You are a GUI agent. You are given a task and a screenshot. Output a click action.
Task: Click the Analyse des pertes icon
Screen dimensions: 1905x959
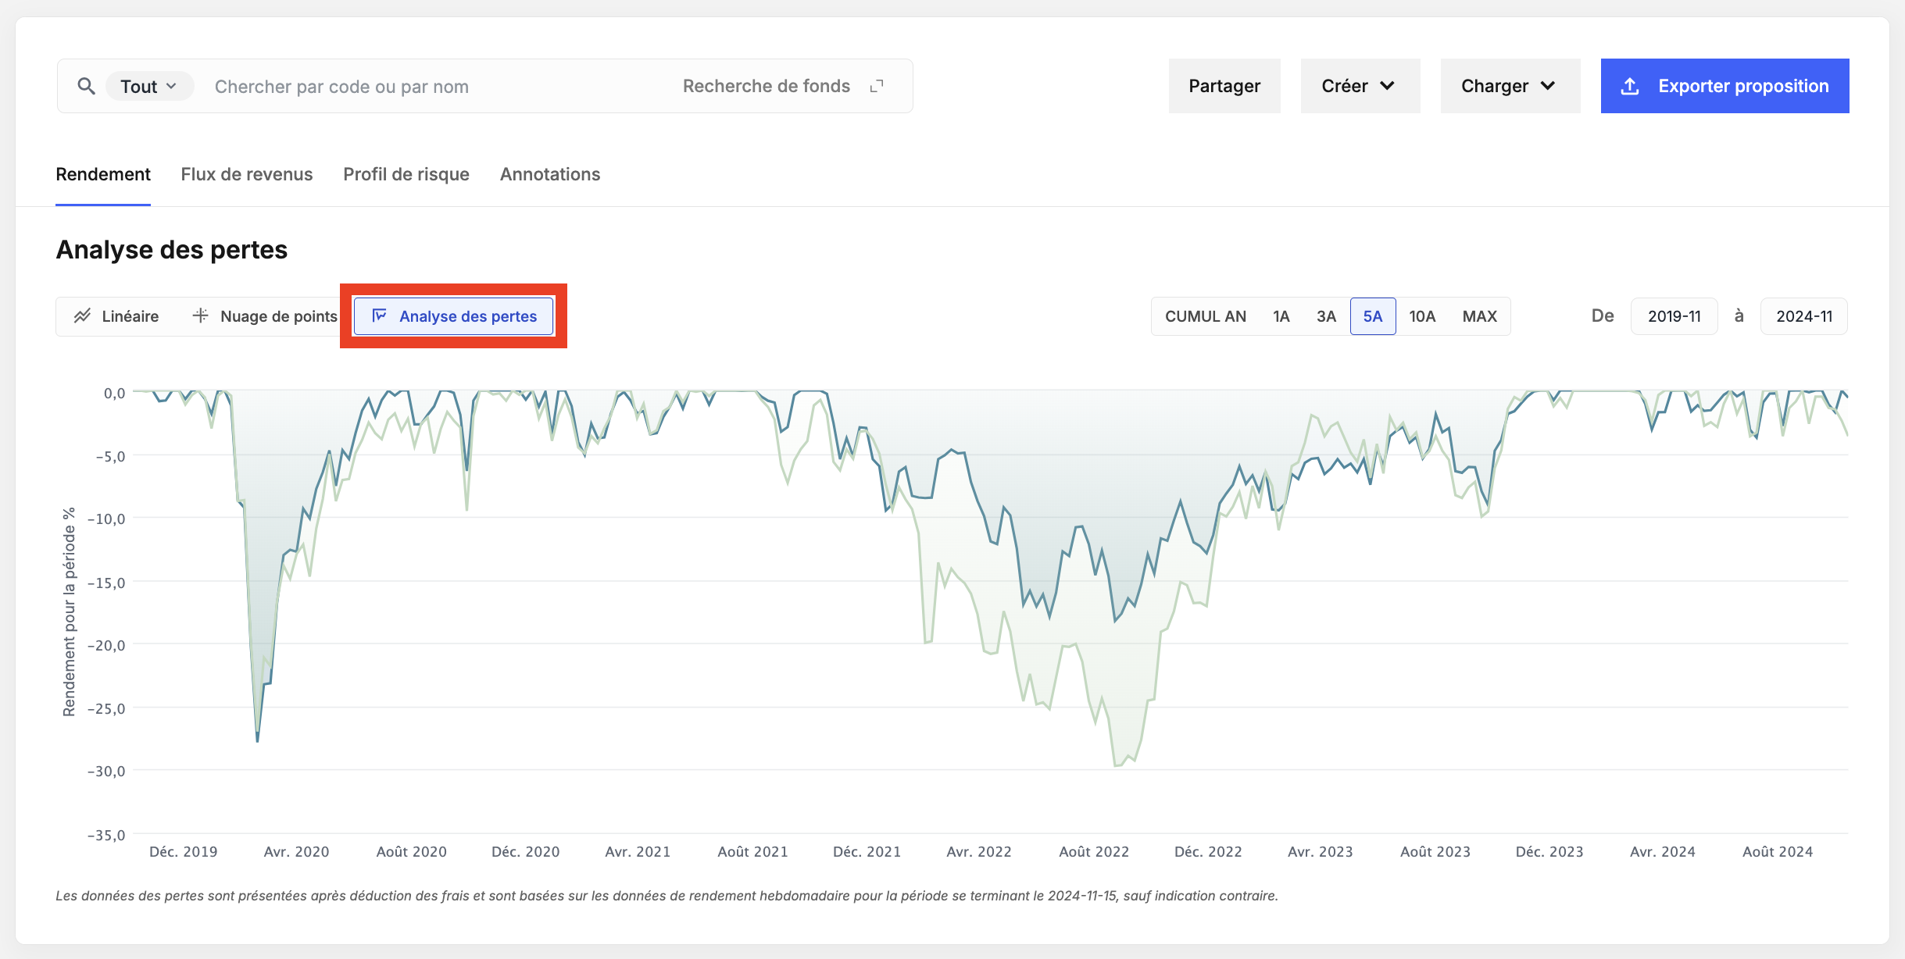tap(379, 316)
